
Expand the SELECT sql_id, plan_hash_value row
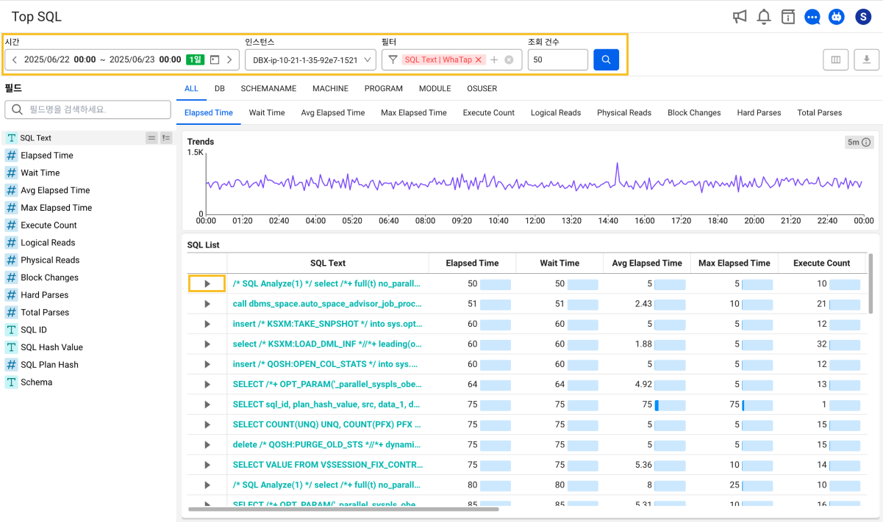207,405
